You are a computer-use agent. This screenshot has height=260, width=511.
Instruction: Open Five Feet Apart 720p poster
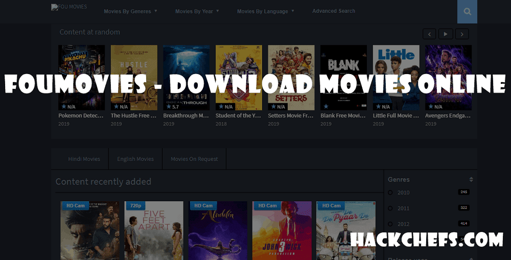pyautogui.click(x=154, y=231)
